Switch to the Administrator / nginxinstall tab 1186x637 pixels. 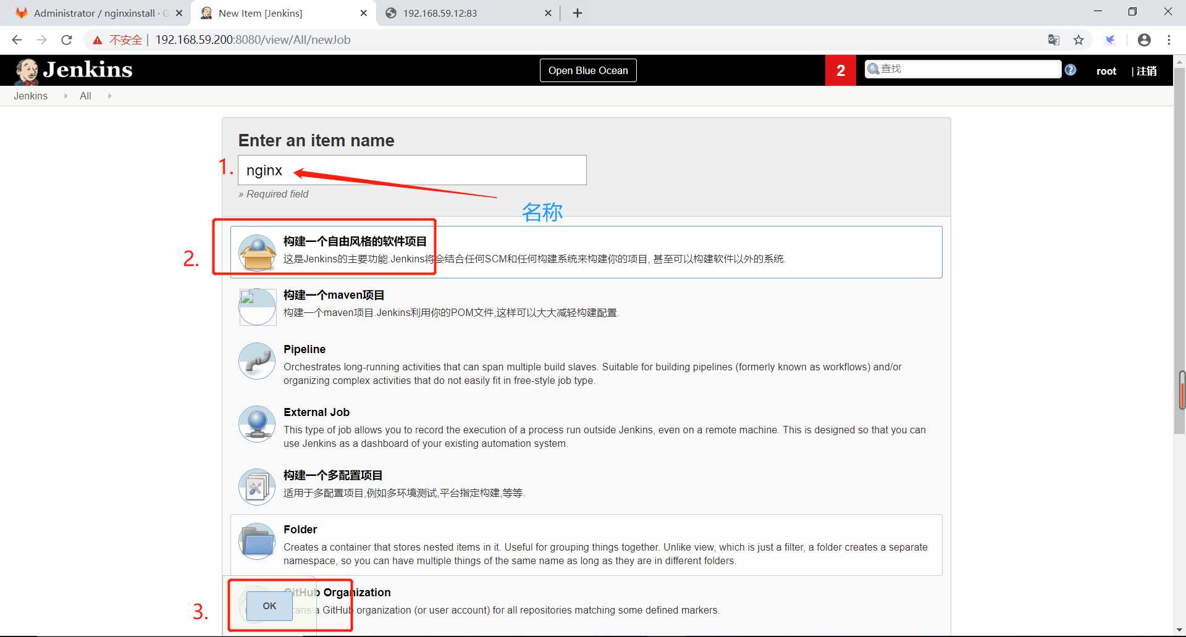[96, 13]
